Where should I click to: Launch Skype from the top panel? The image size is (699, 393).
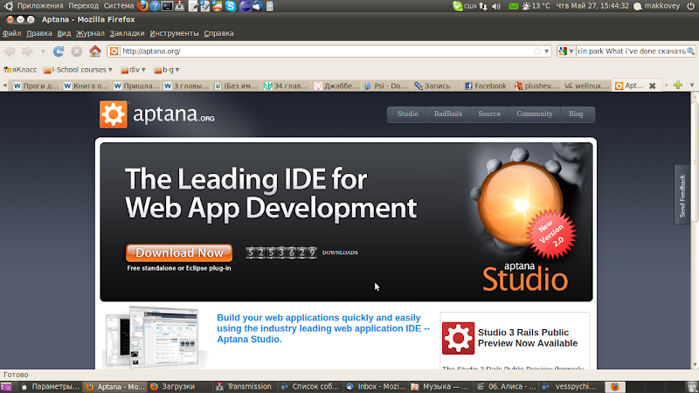231,6
